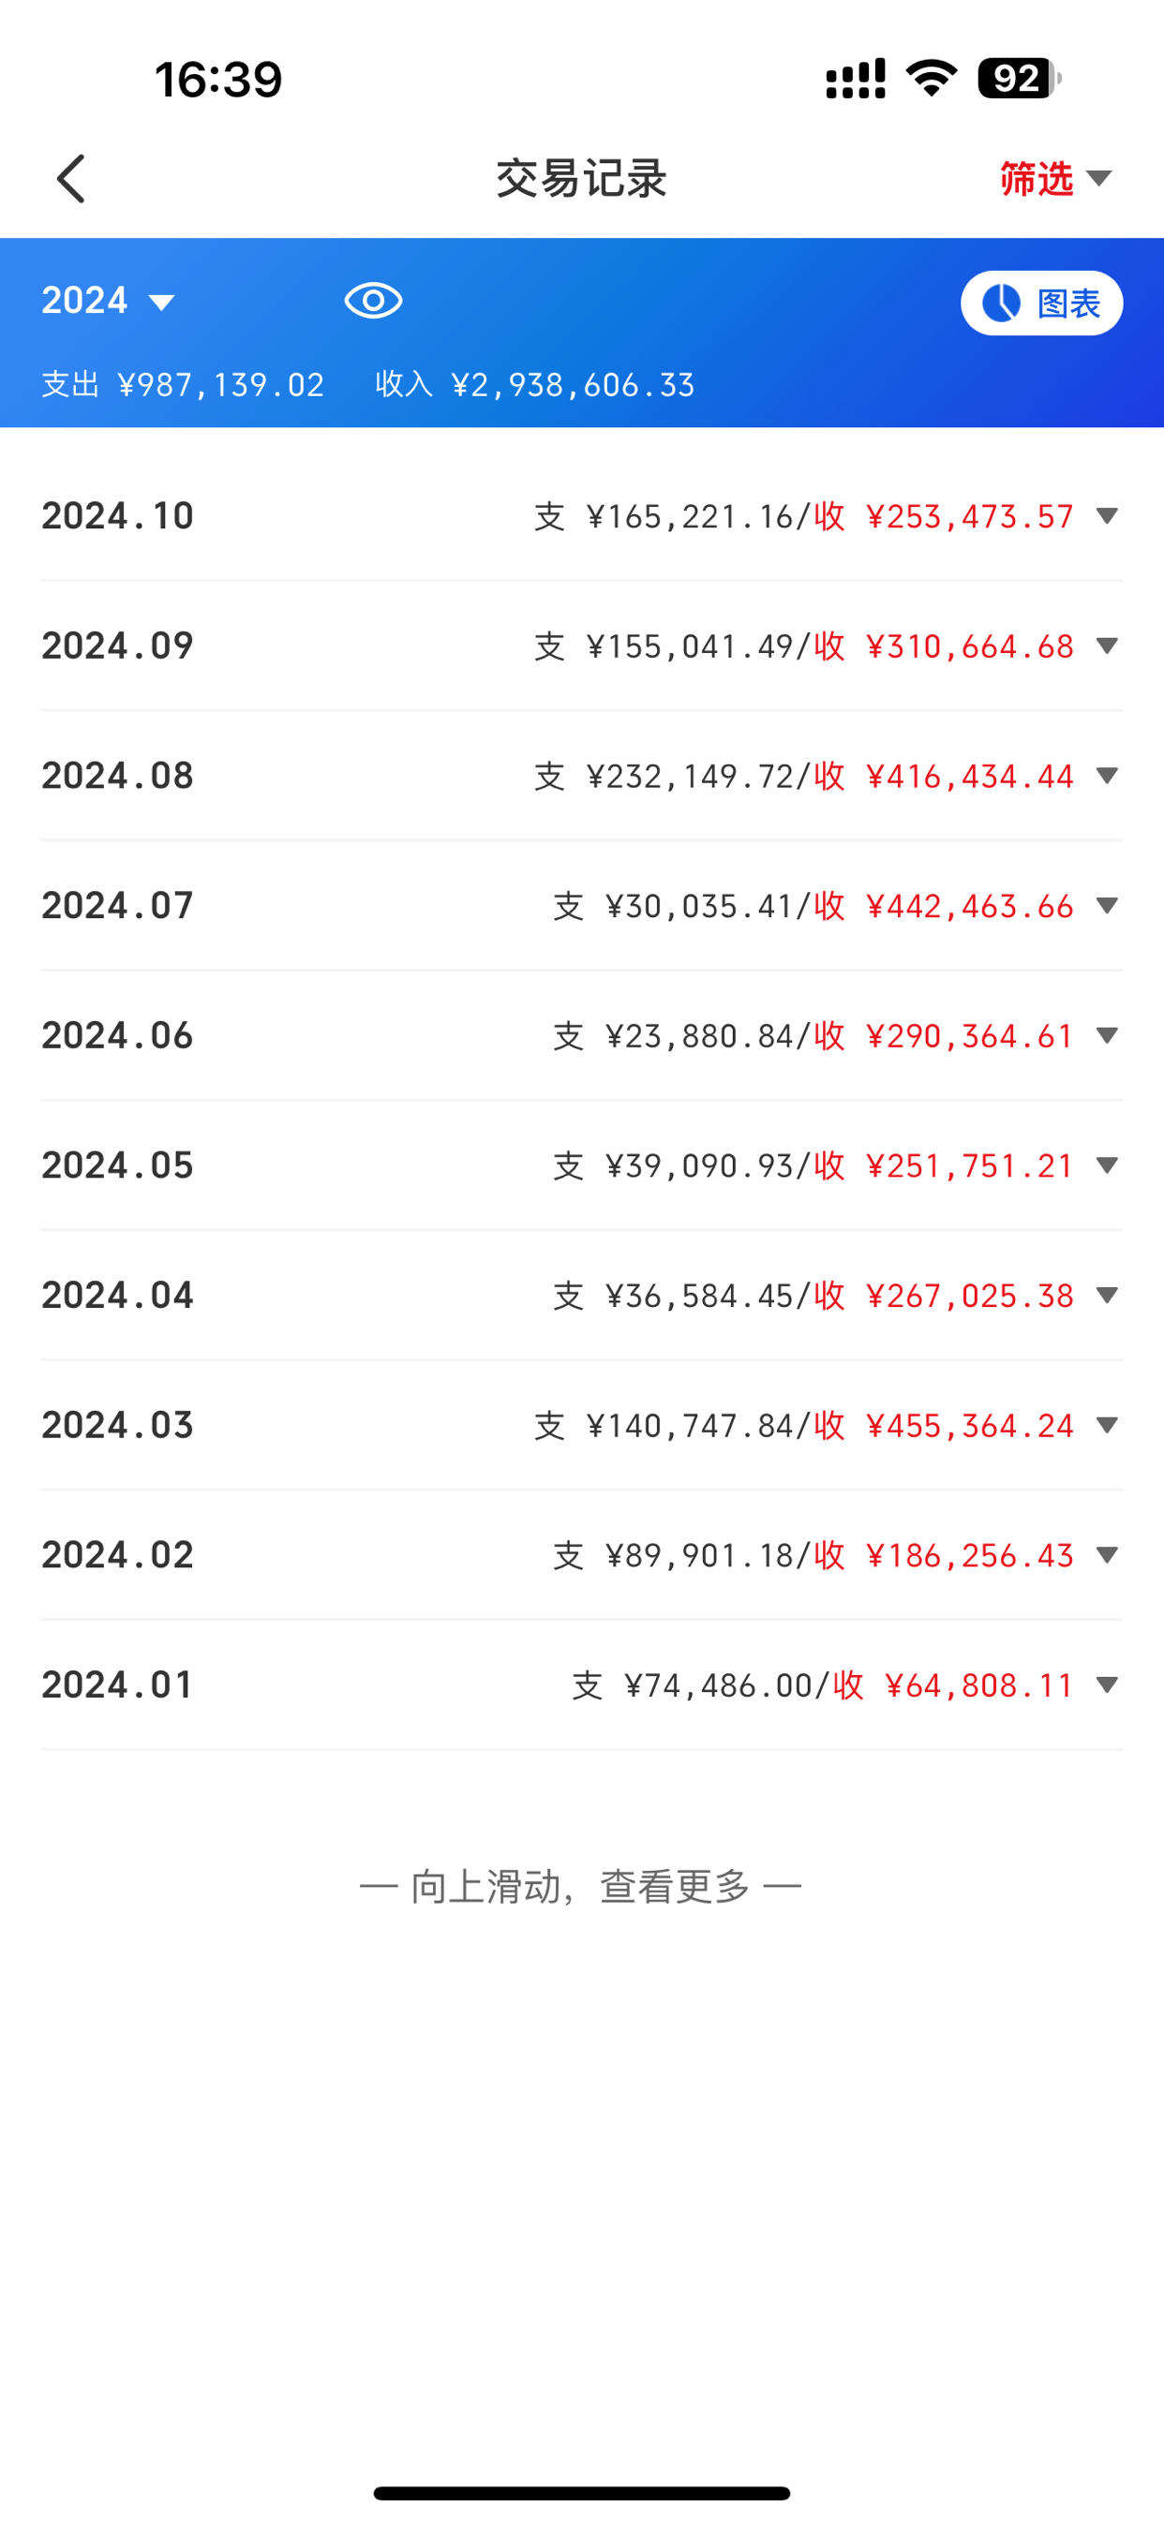This screenshot has width=1164, height=2522.
Task: Tap the back arrow icon
Action: click(70, 178)
